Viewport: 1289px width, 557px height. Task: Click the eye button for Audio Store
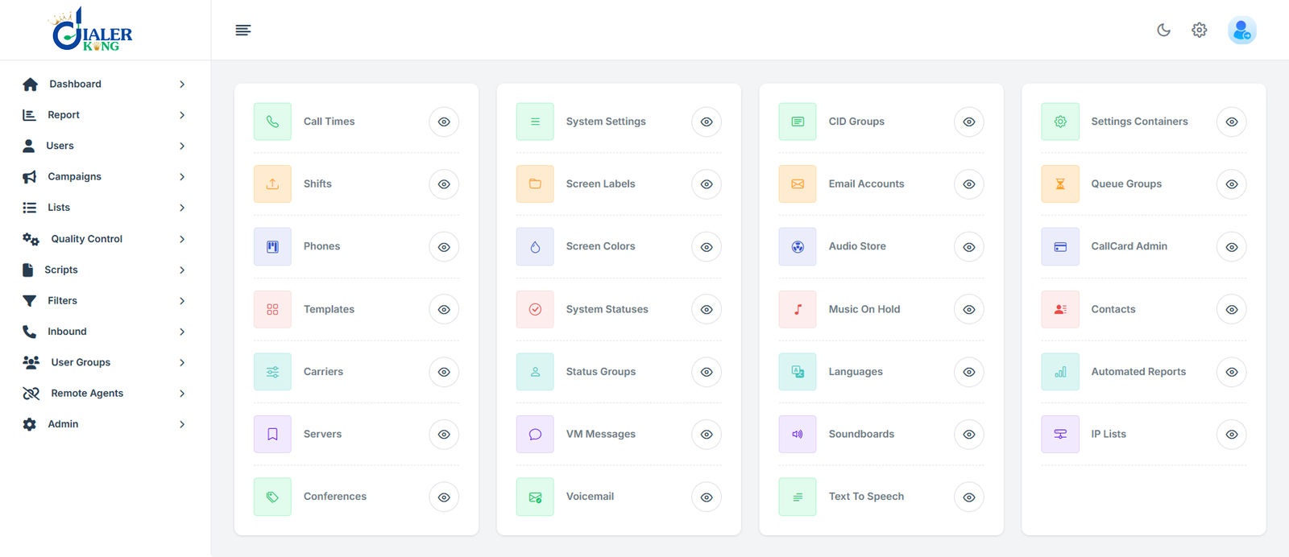click(x=969, y=247)
